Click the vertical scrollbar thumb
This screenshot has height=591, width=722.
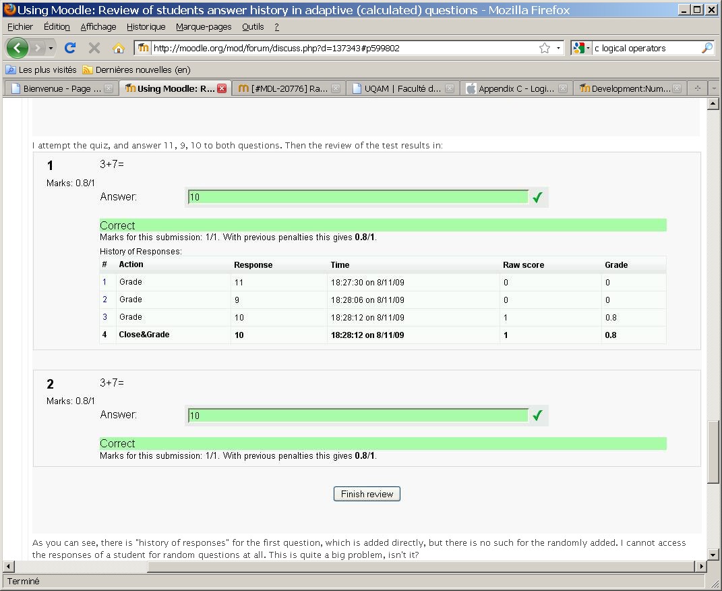click(x=713, y=452)
